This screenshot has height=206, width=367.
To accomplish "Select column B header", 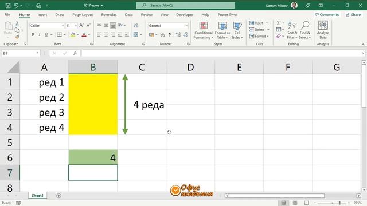I will [93, 67].
